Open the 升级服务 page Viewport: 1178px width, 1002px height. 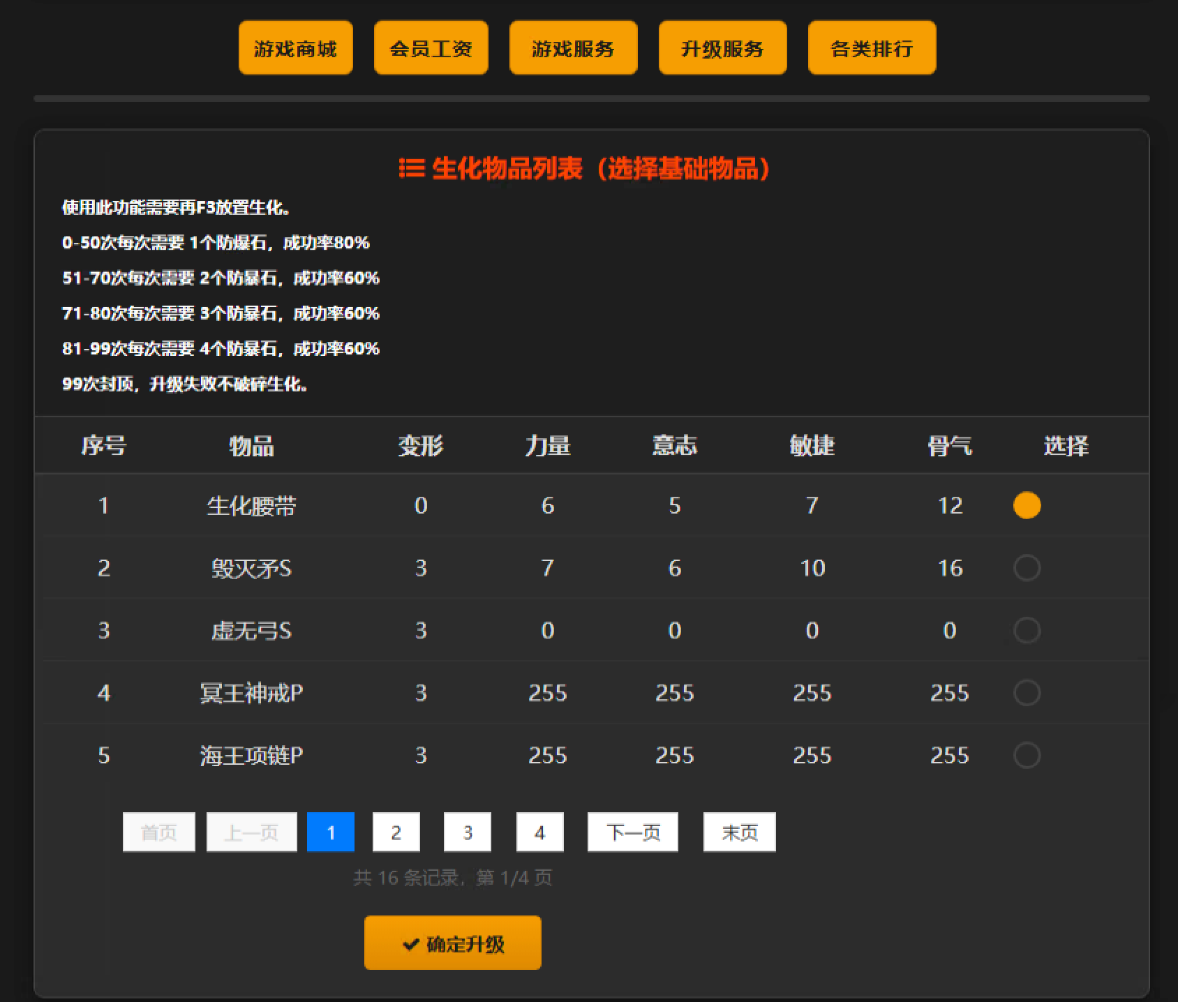coord(722,47)
